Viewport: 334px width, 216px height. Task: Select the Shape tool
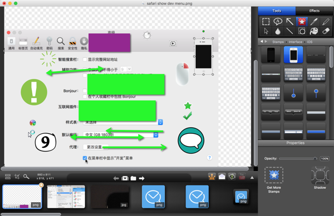[302, 31]
